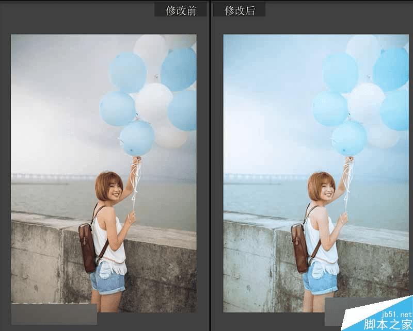
Task: Click the lowest blue balloon in the before photo
Action: 137,138
